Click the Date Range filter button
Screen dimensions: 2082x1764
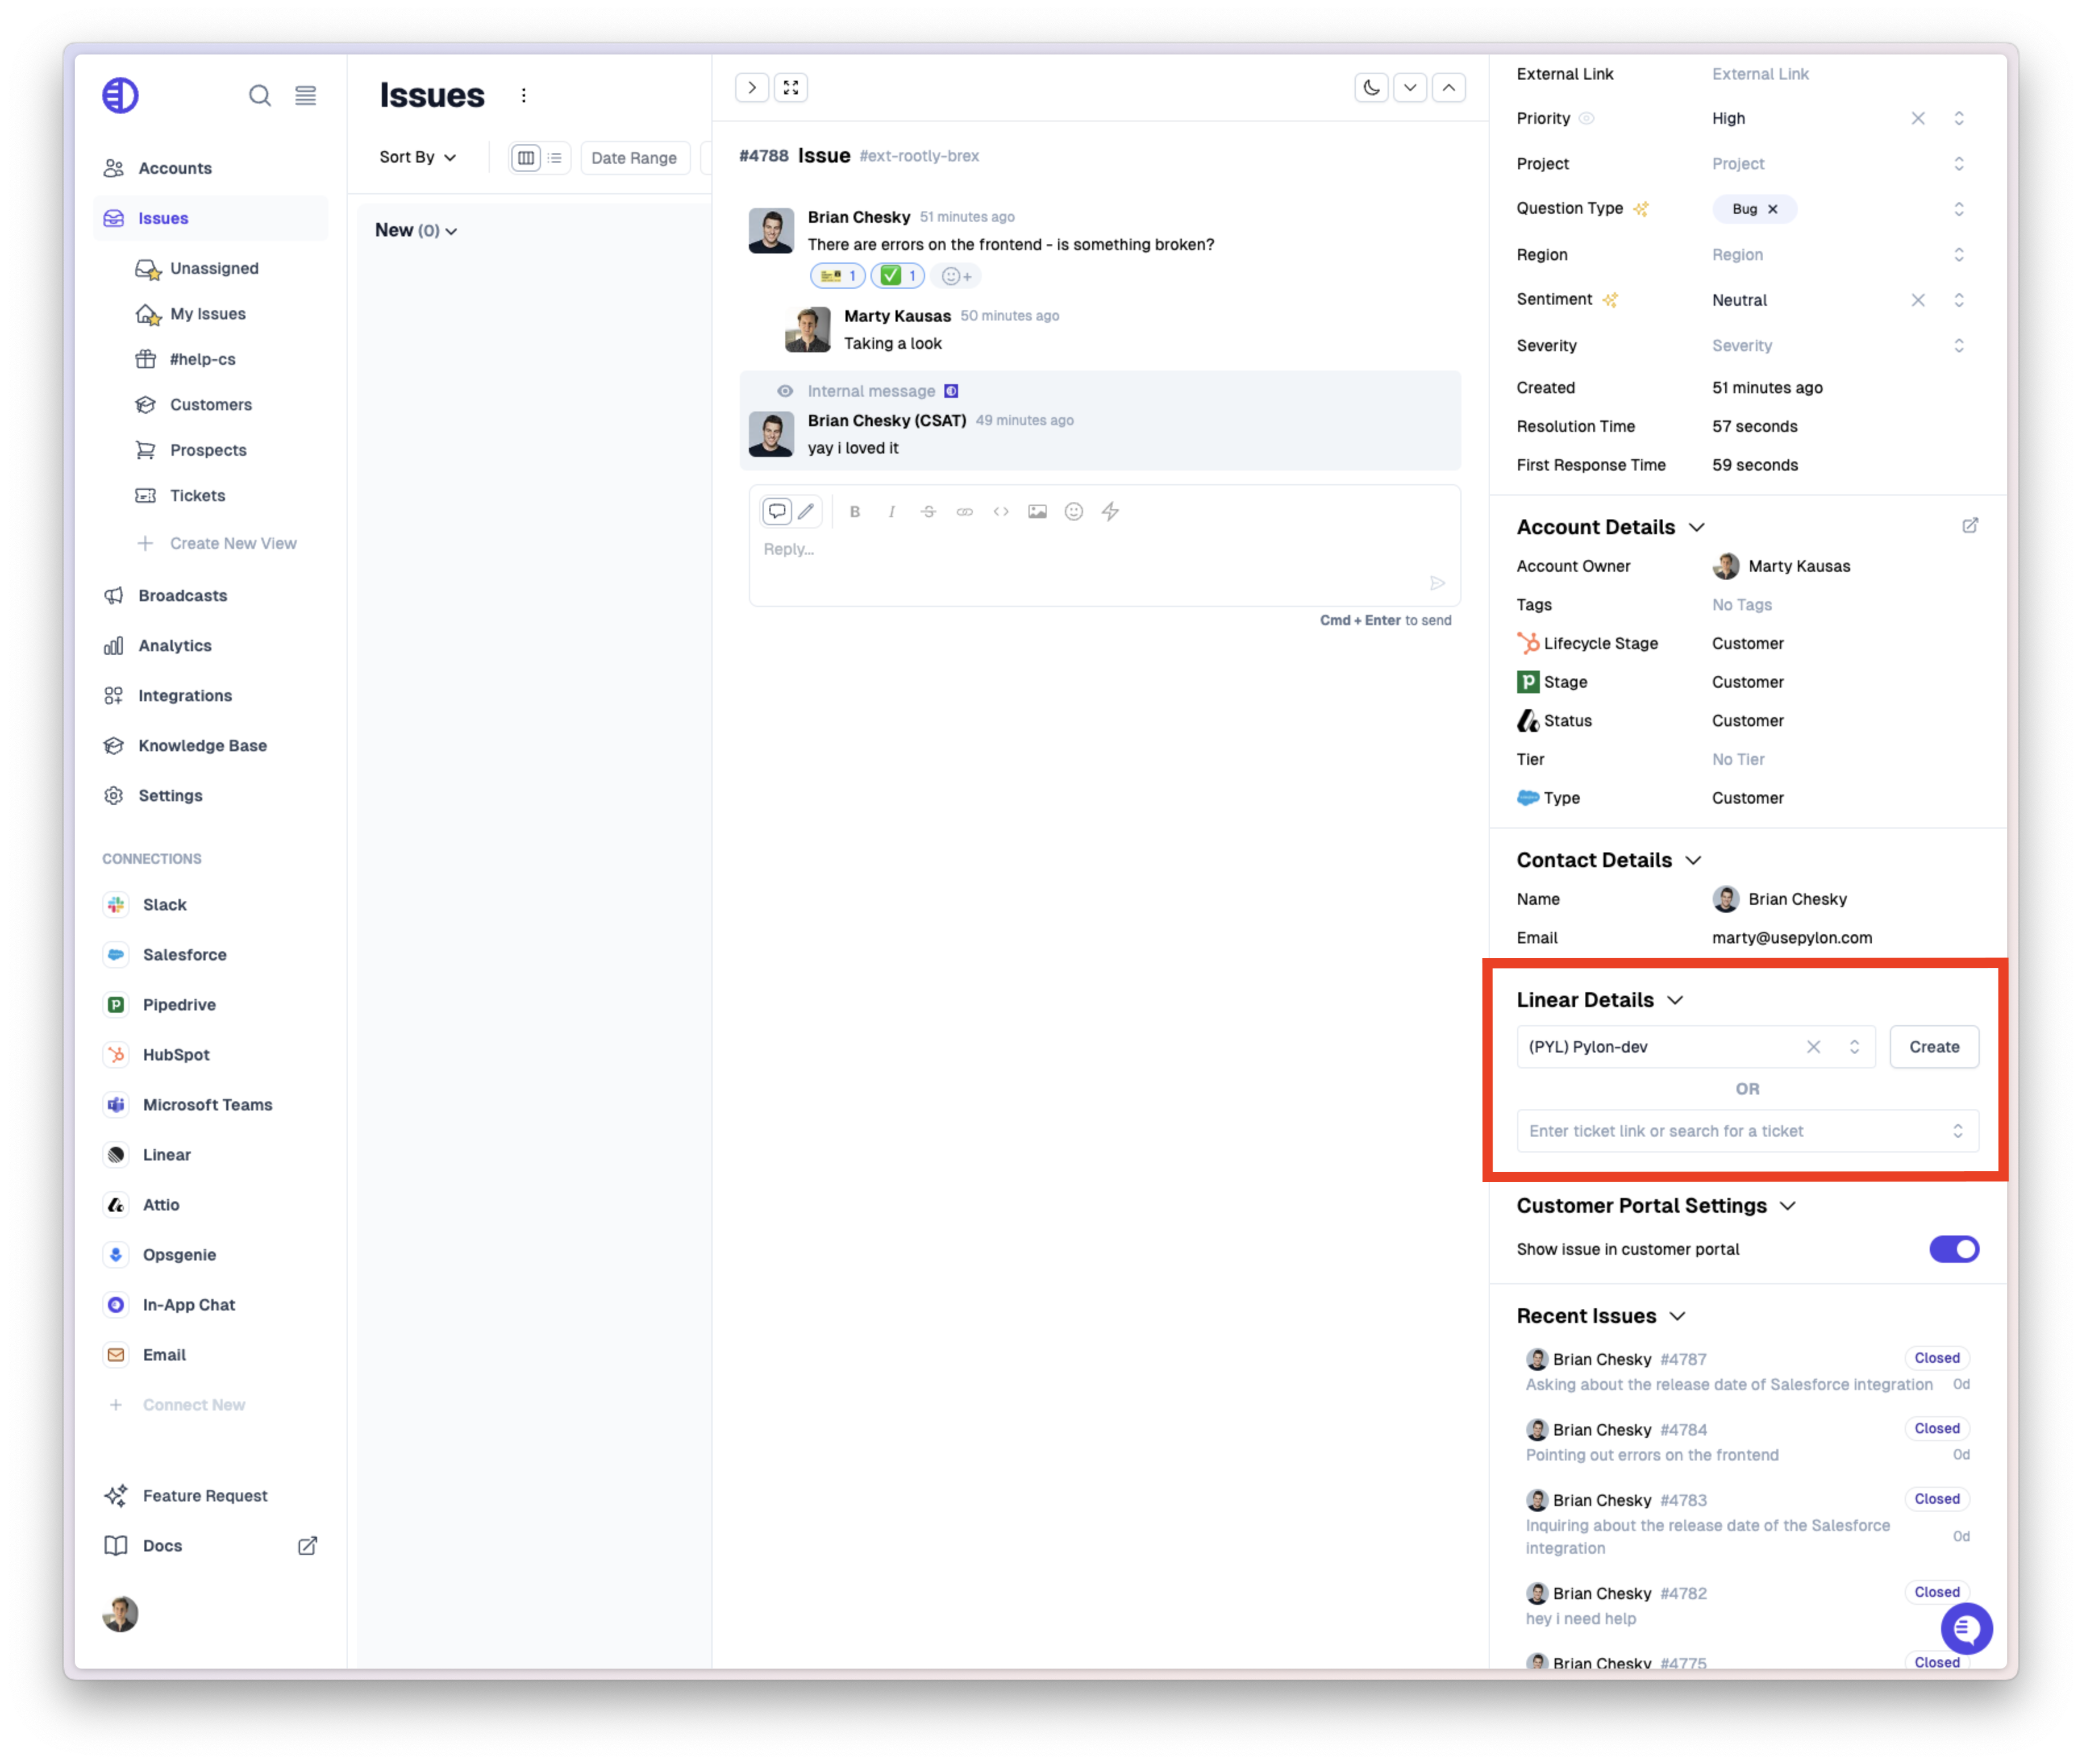(634, 158)
